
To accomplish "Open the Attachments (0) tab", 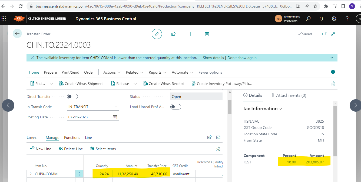I will (289, 95).
